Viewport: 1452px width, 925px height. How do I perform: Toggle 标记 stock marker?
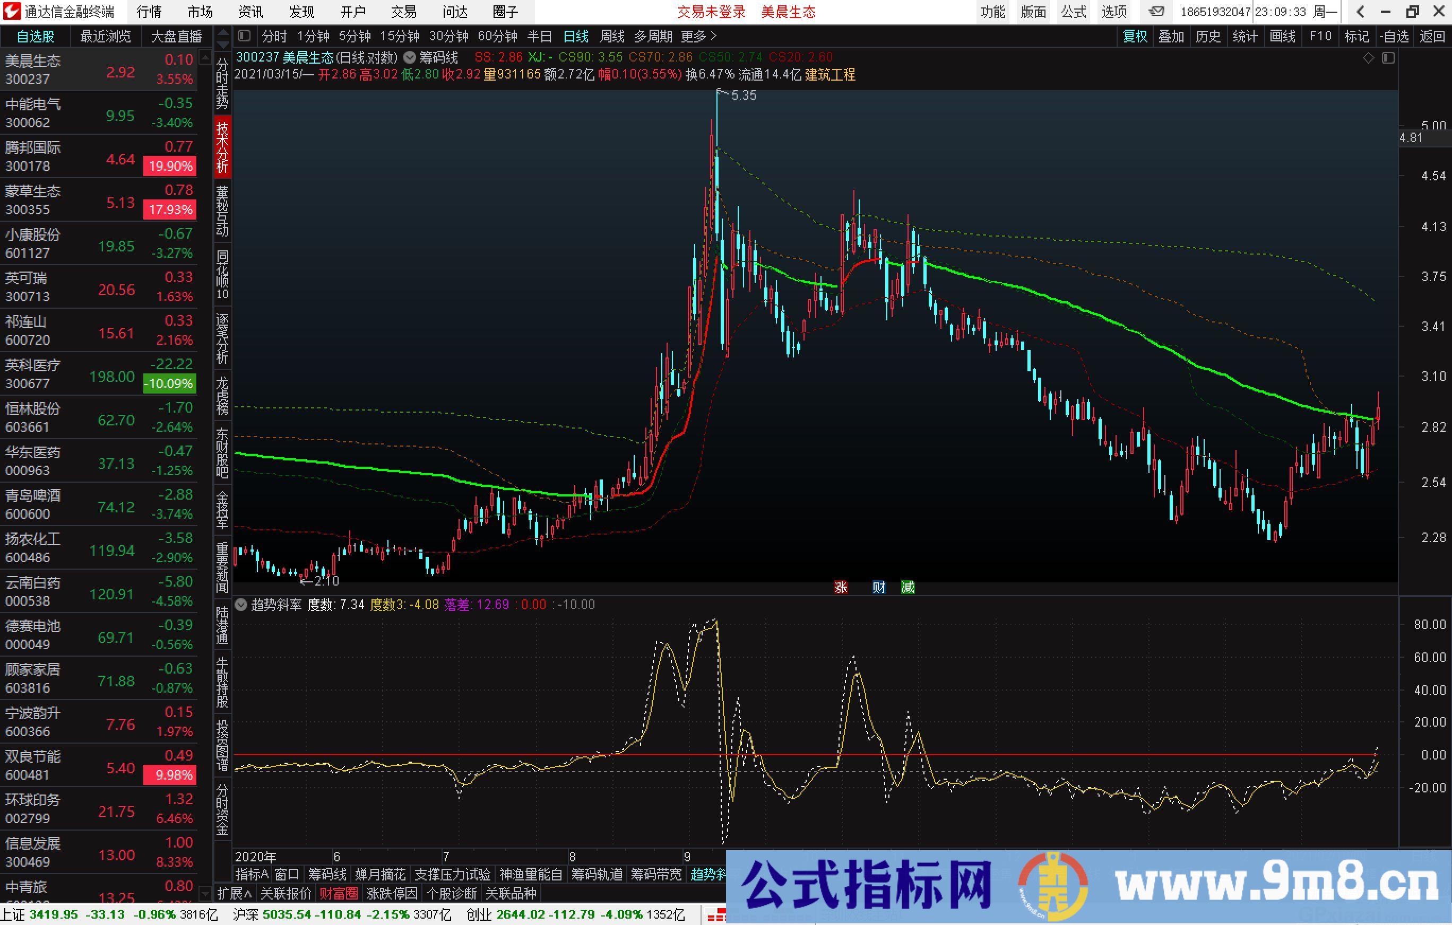[x=1356, y=36]
